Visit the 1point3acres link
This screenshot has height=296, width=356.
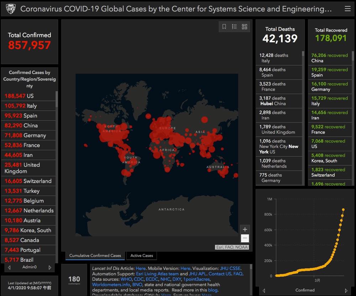(x=196, y=279)
